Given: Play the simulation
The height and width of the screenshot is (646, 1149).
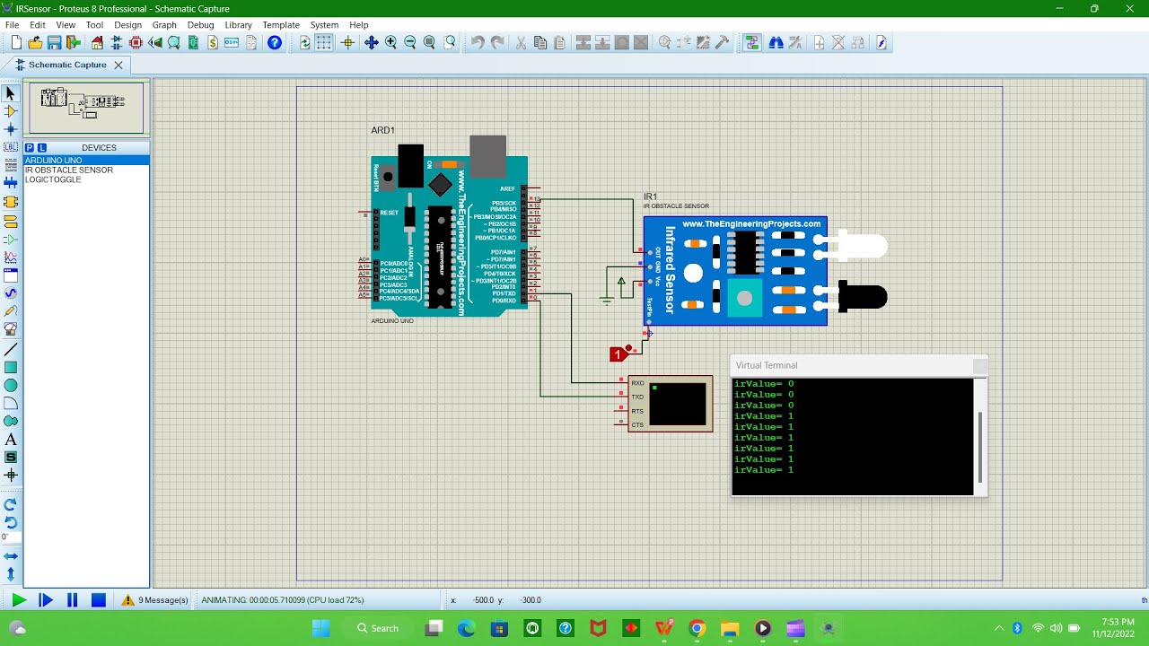Looking at the screenshot, I should click(19, 600).
